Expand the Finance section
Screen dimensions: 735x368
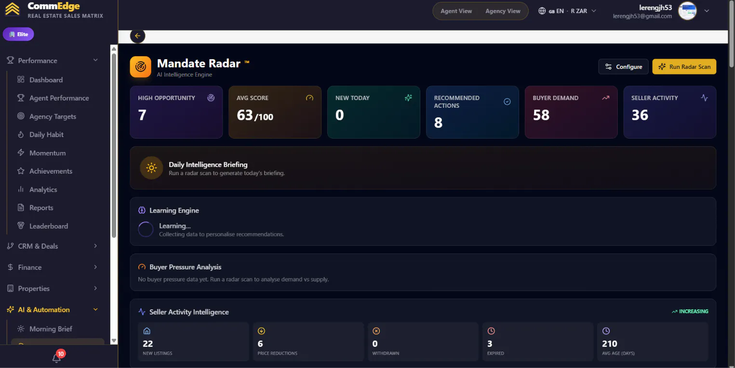(52, 267)
